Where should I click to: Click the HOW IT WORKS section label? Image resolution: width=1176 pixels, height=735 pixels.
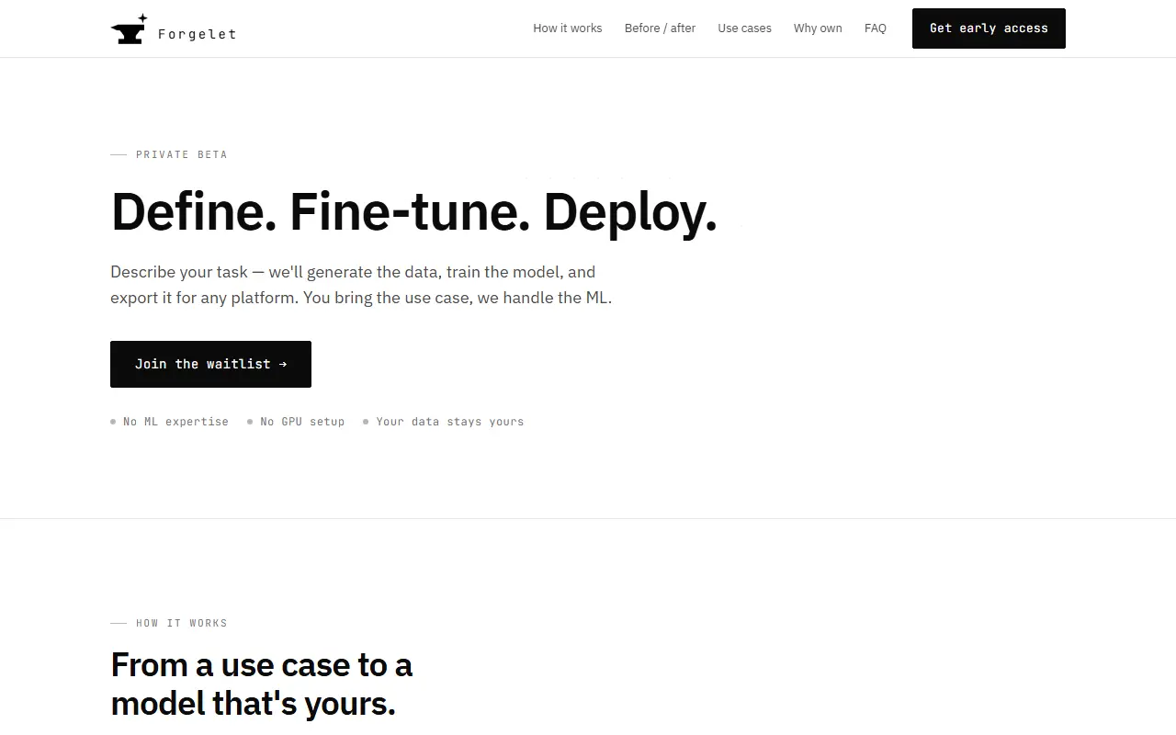[x=181, y=623]
